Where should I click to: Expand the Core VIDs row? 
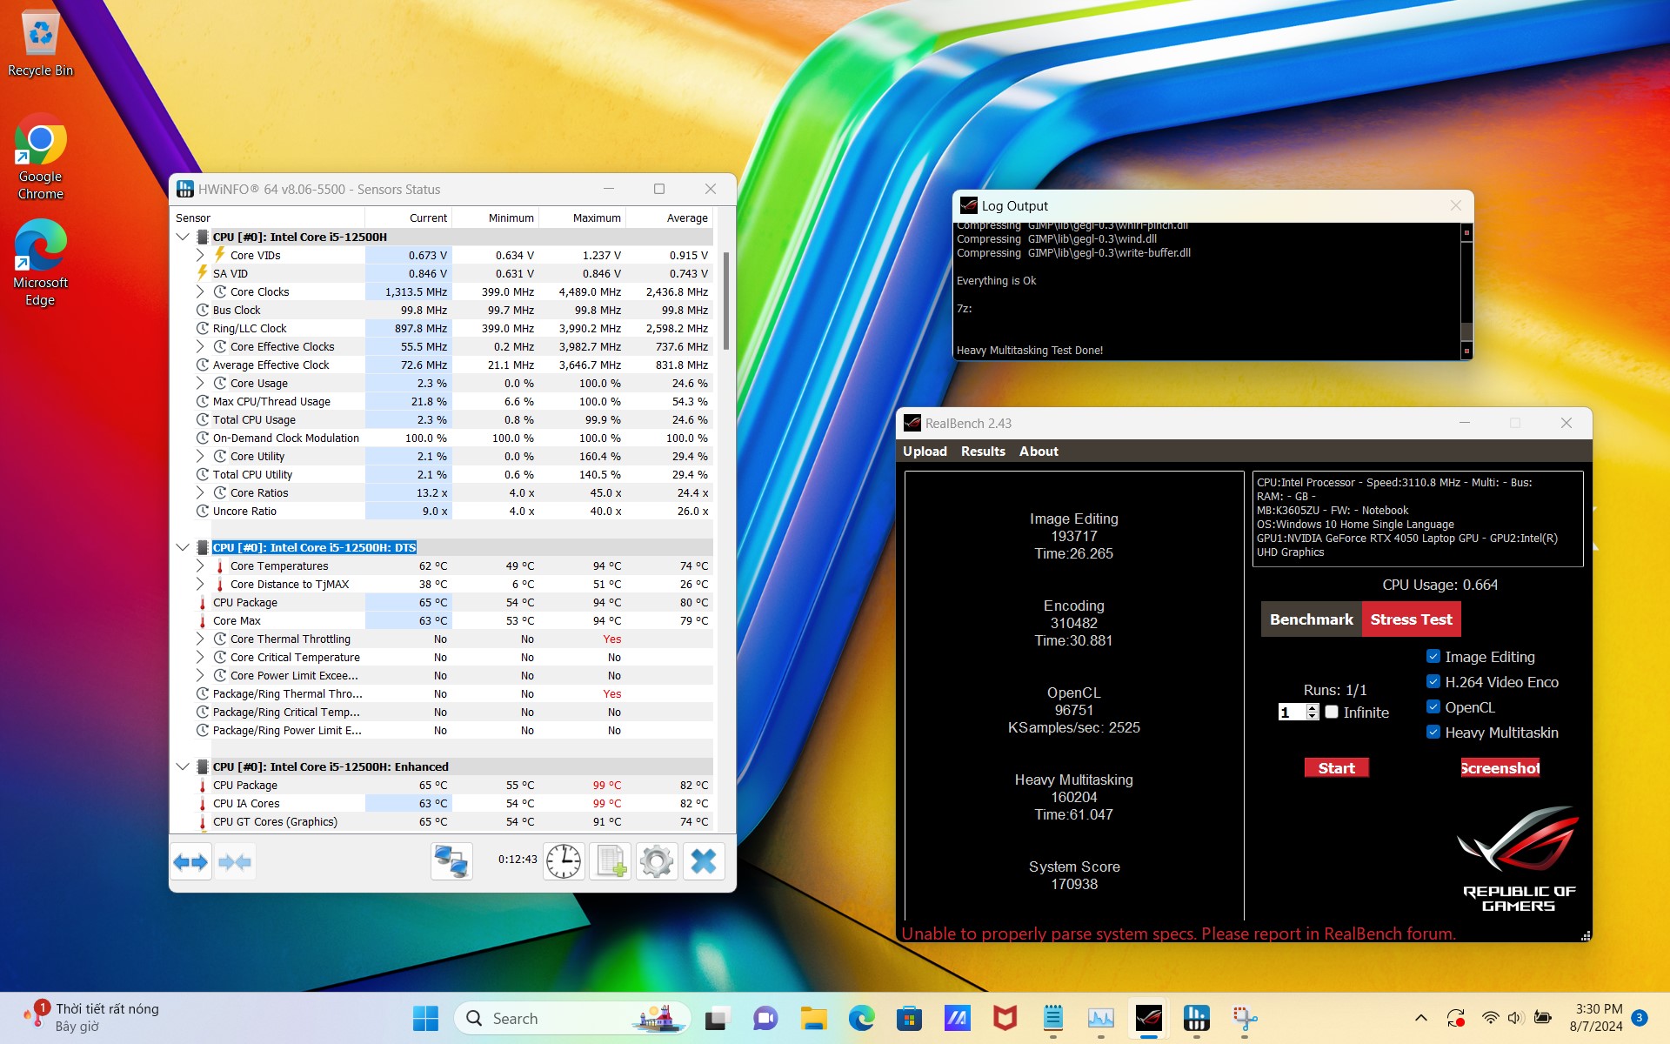click(x=200, y=255)
